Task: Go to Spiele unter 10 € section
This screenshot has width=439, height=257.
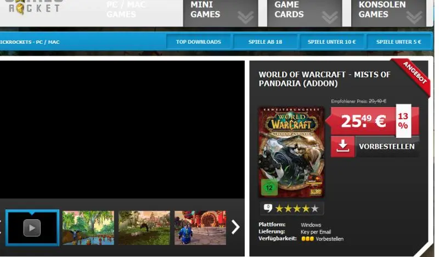Action: [x=331, y=42]
